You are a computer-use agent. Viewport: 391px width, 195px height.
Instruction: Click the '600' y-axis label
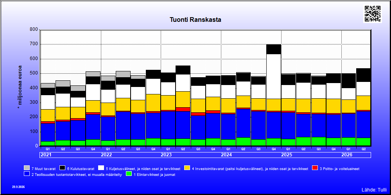pos(34,59)
